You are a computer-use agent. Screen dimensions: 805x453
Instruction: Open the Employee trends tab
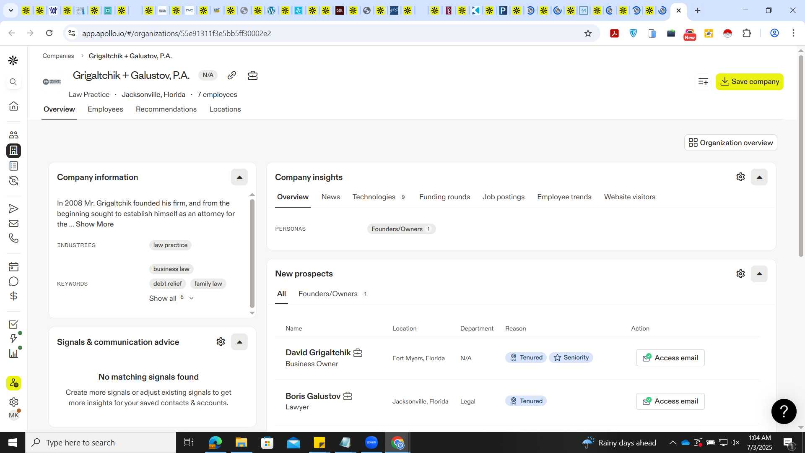pos(564,197)
